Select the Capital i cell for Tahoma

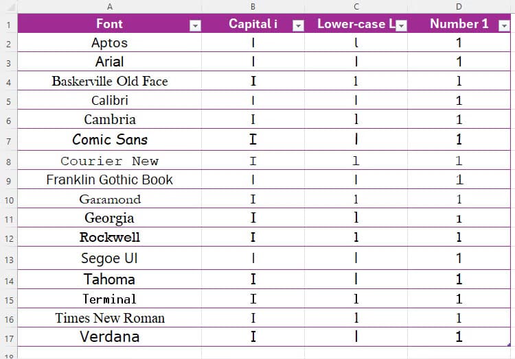[253, 279]
